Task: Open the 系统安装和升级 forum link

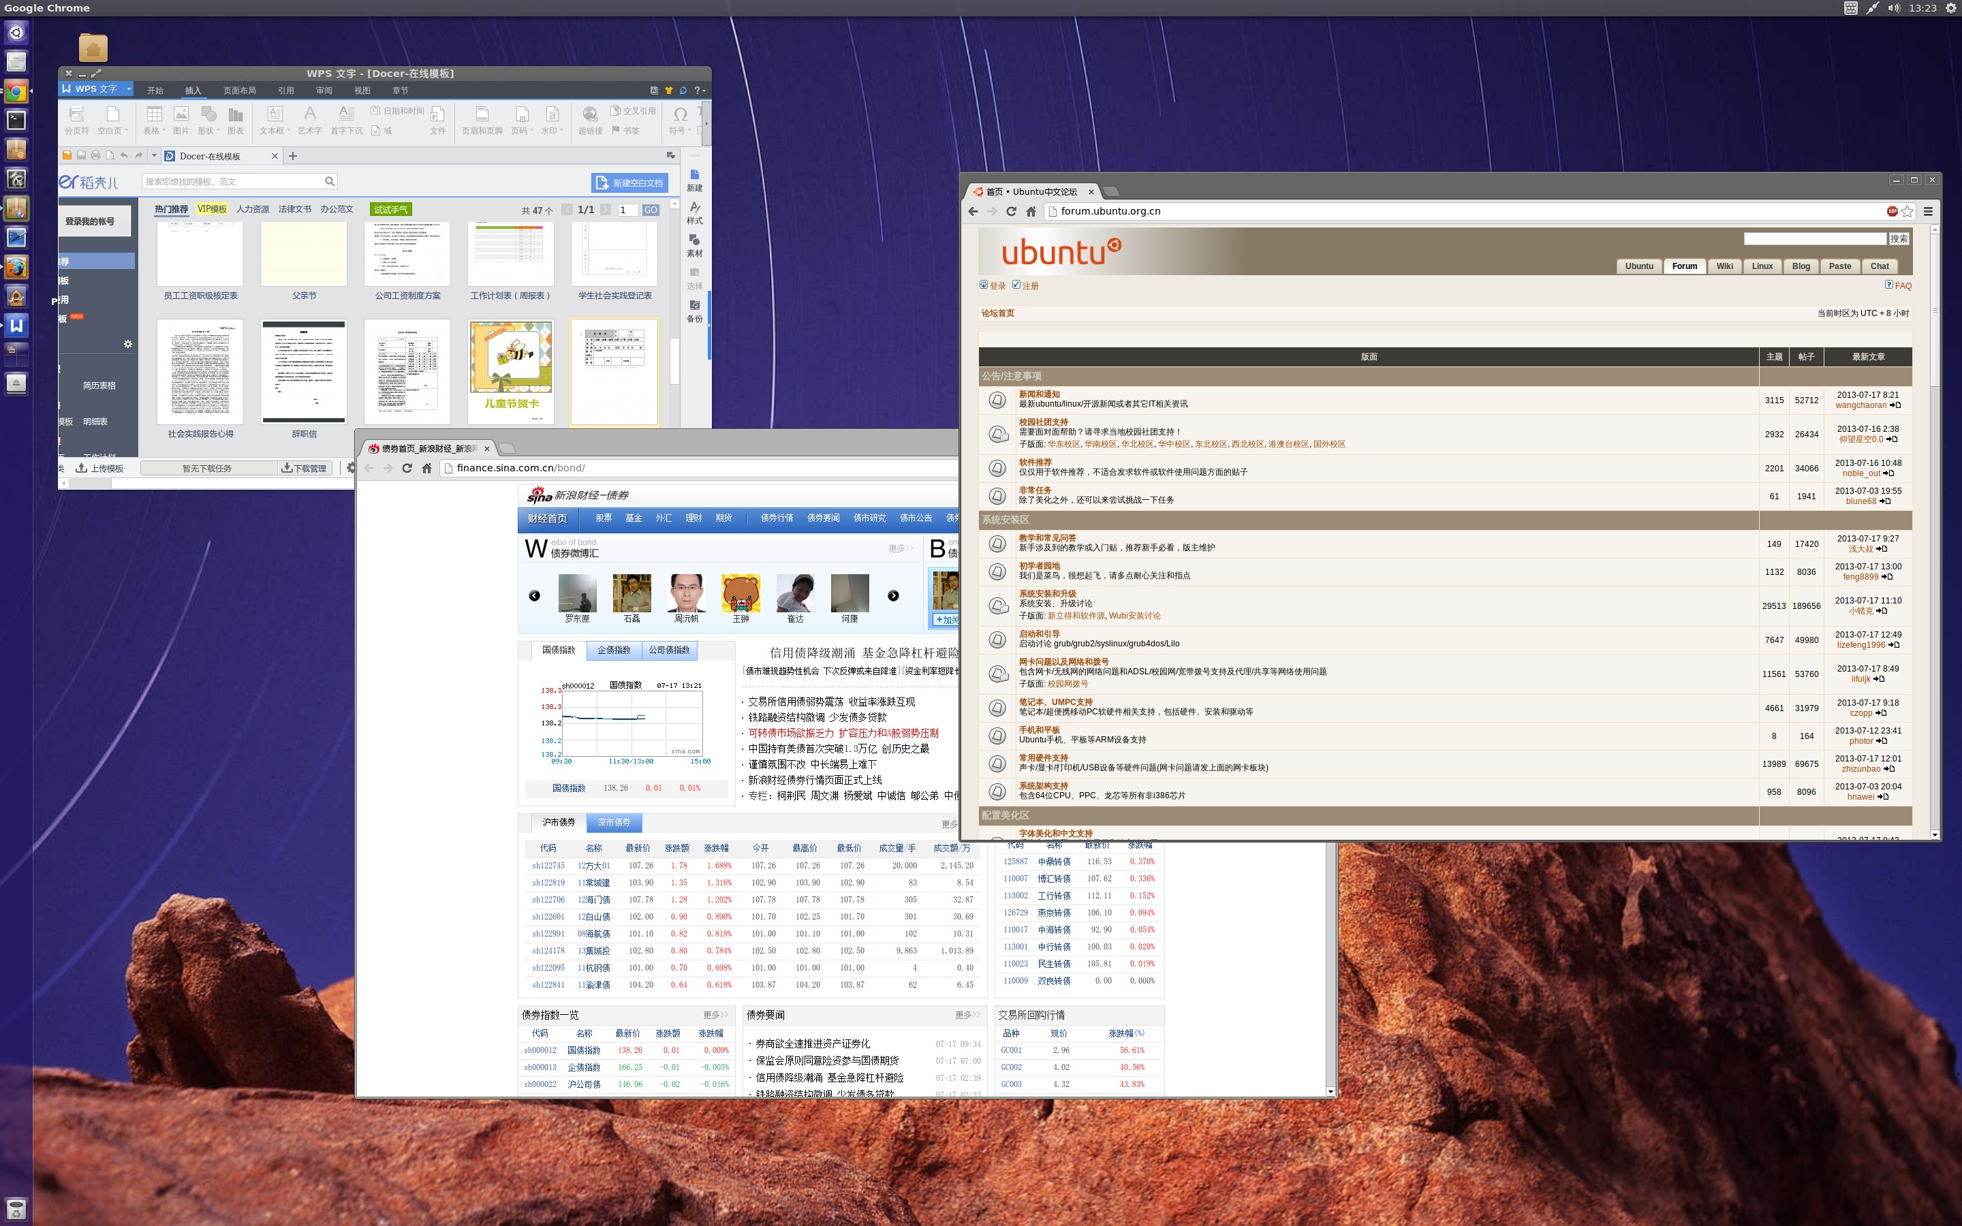Action: pyautogui.click(x=1046, y=593)
